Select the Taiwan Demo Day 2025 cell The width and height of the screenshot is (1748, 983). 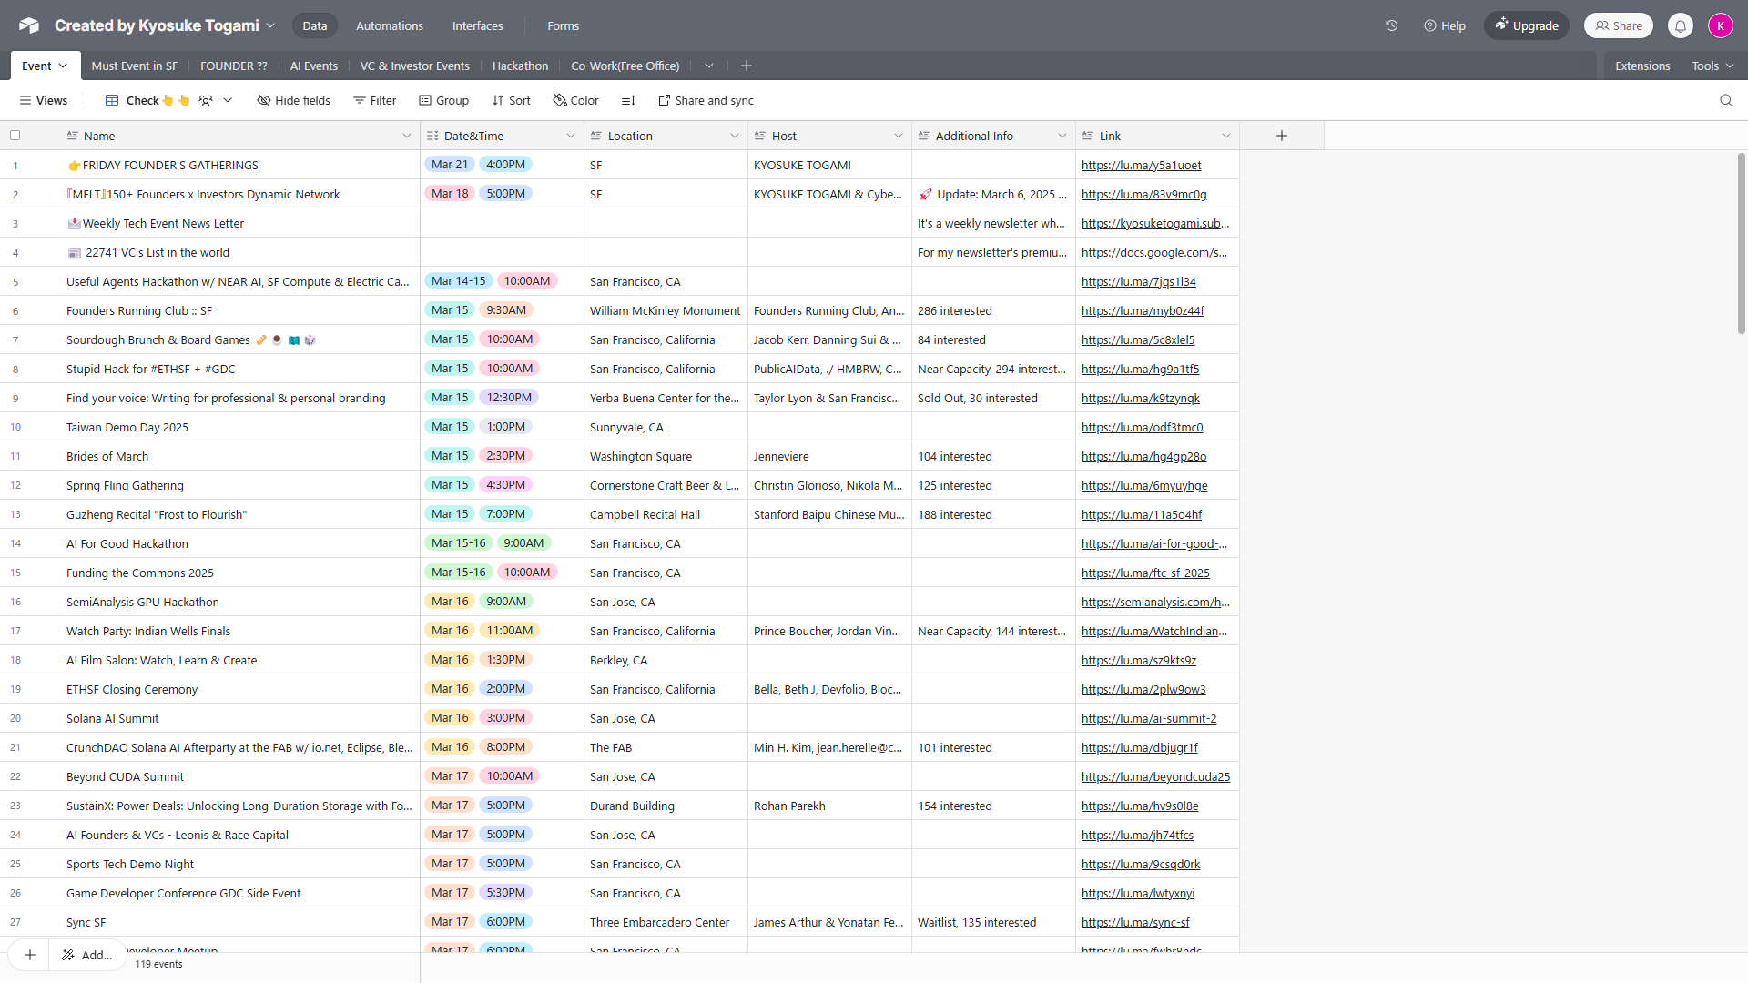click(238, 427)
